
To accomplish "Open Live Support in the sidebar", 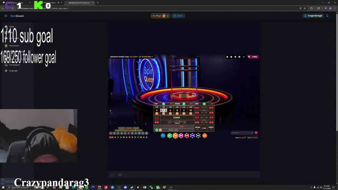I will (12, 65).
